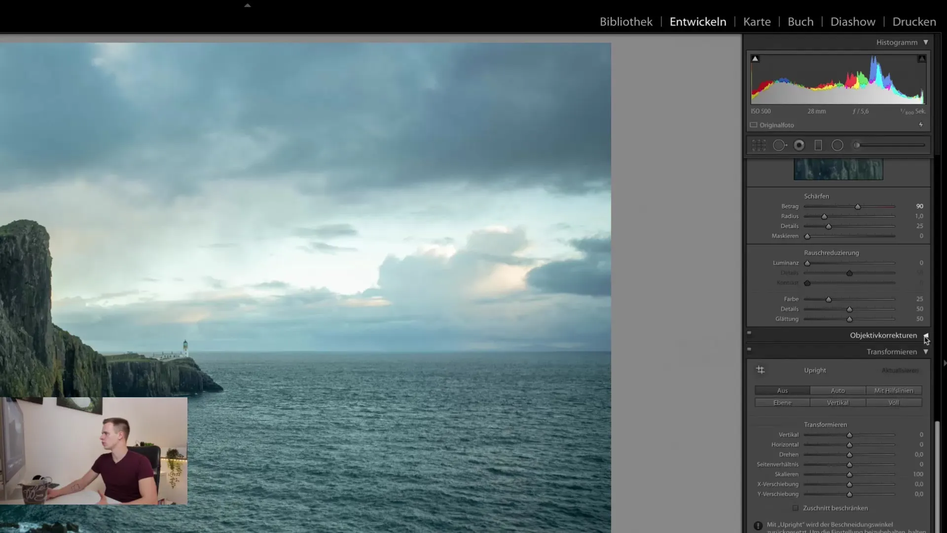Open the Entwickeln module menu
Screen dimensions: 947x533
(697, 22)
